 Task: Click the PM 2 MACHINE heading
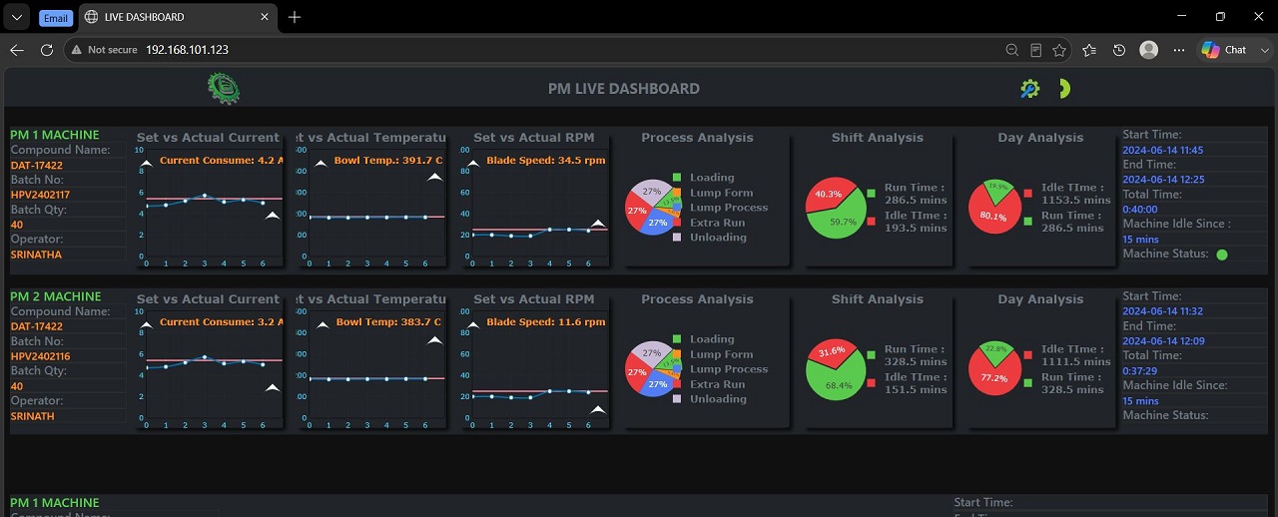56,296
